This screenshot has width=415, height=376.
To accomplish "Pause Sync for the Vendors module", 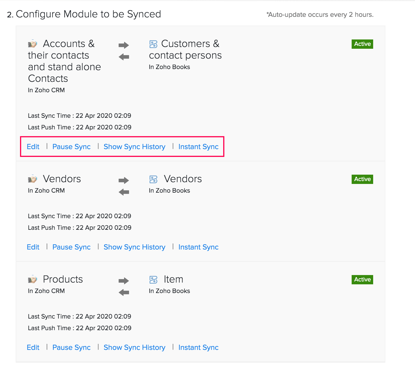I will click(71, 247).
